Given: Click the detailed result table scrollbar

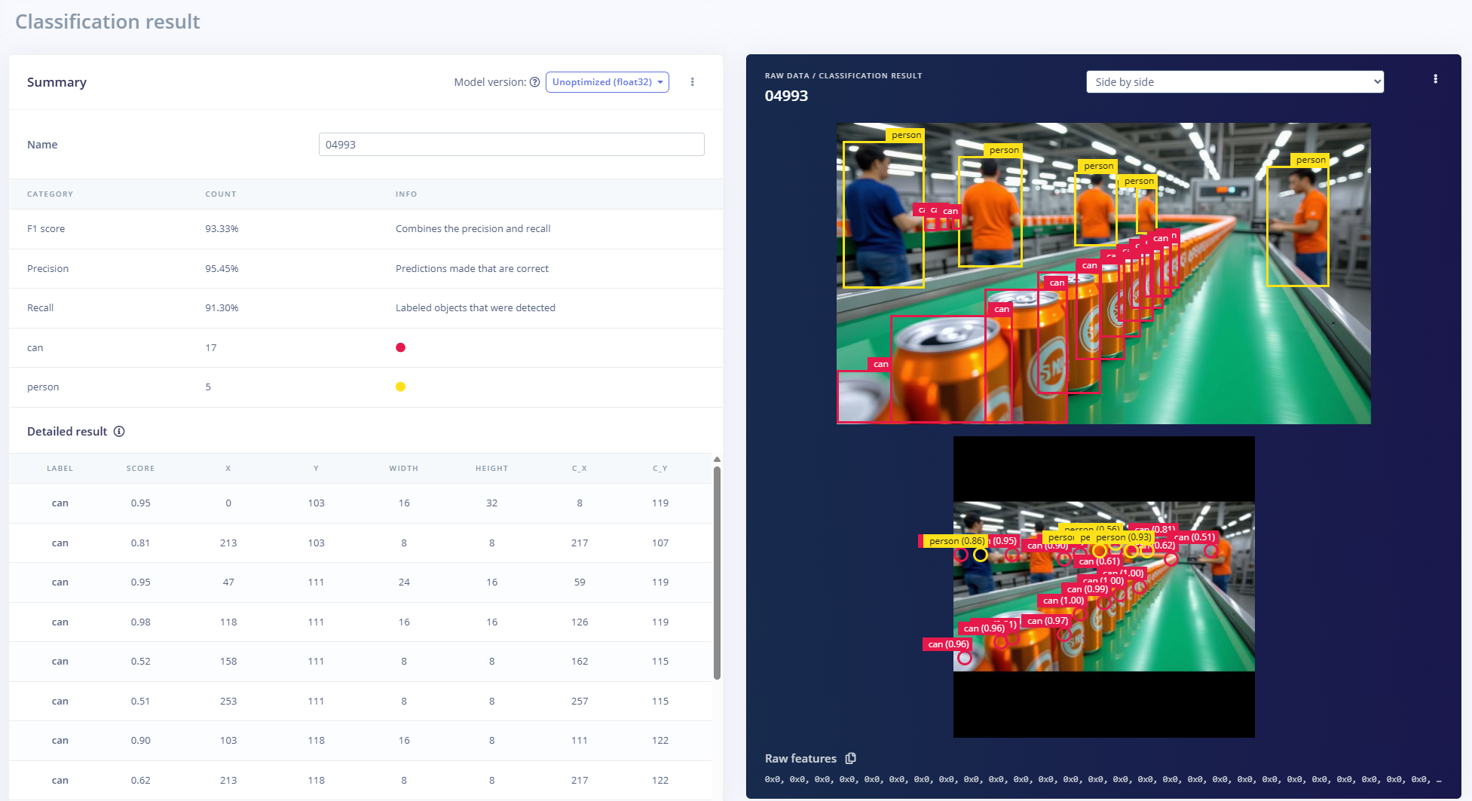Looking at the screenshot, I should (717, 573).
